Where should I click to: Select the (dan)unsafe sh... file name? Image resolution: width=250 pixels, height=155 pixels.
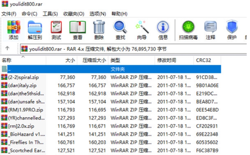pos(26,102)
